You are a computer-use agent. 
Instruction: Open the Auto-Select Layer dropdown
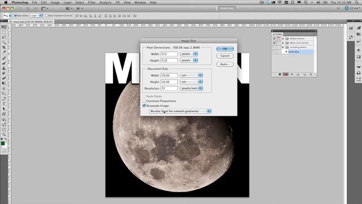(36, 16)
